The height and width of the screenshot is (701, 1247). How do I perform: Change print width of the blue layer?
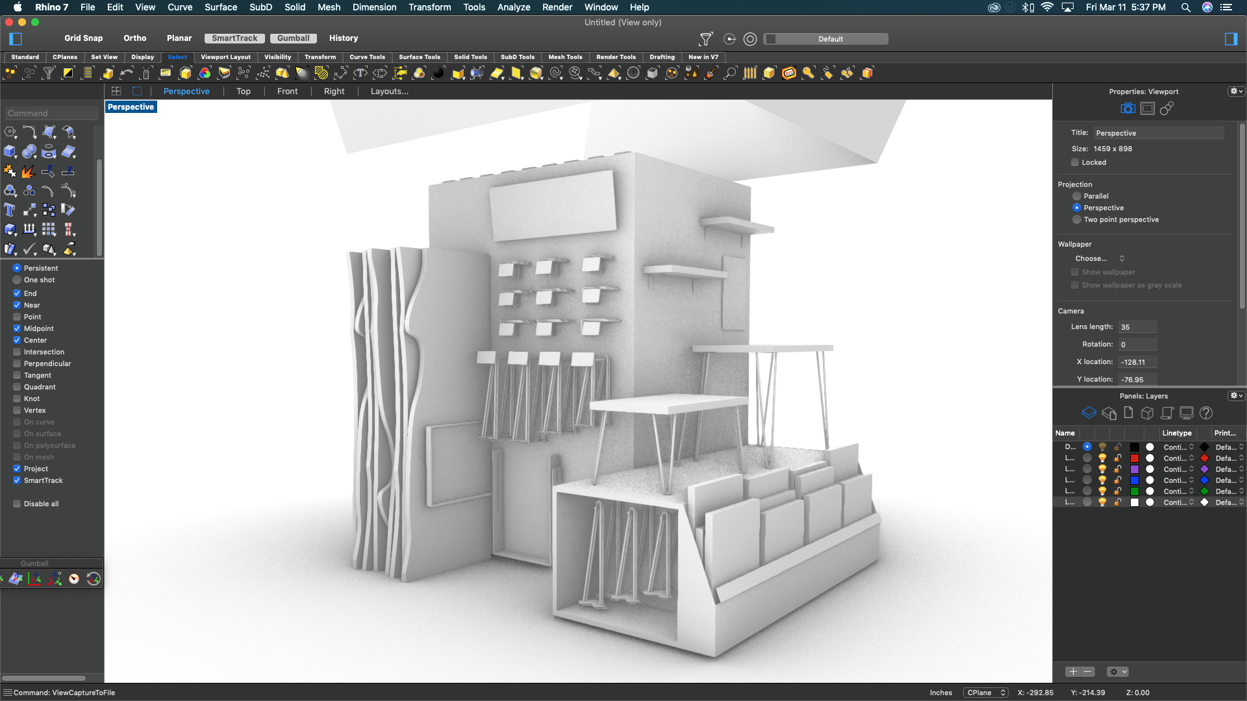point(1229,480)
